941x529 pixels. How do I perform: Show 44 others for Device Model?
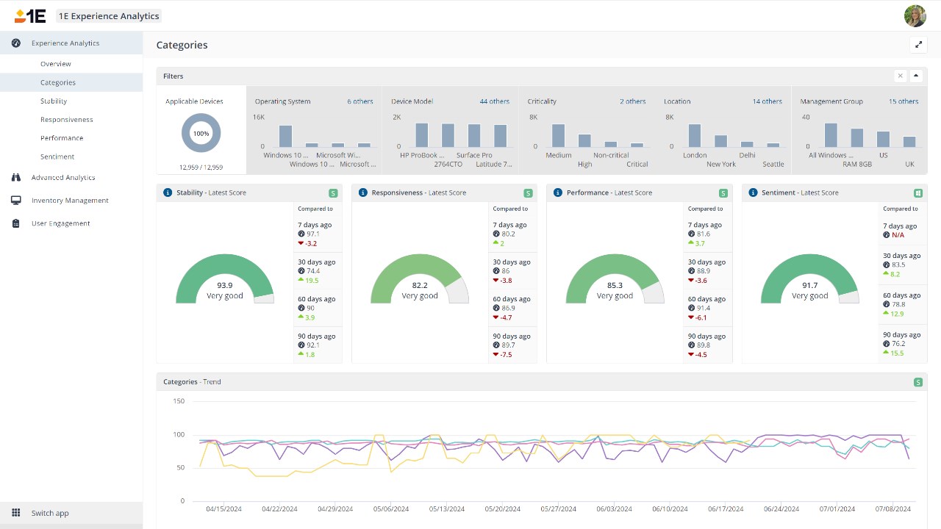(495, 101)
